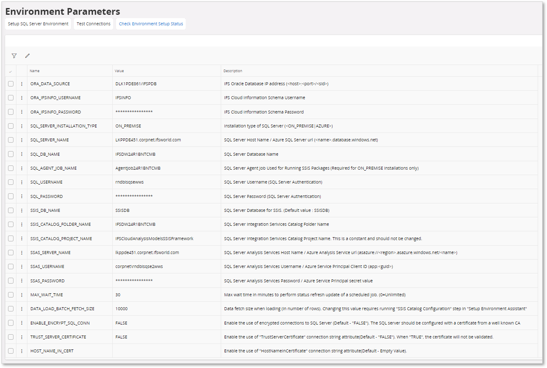
Task: Open row menu for SQL_AGENT_JOB_NAME
Action: [x=22, y=168]
